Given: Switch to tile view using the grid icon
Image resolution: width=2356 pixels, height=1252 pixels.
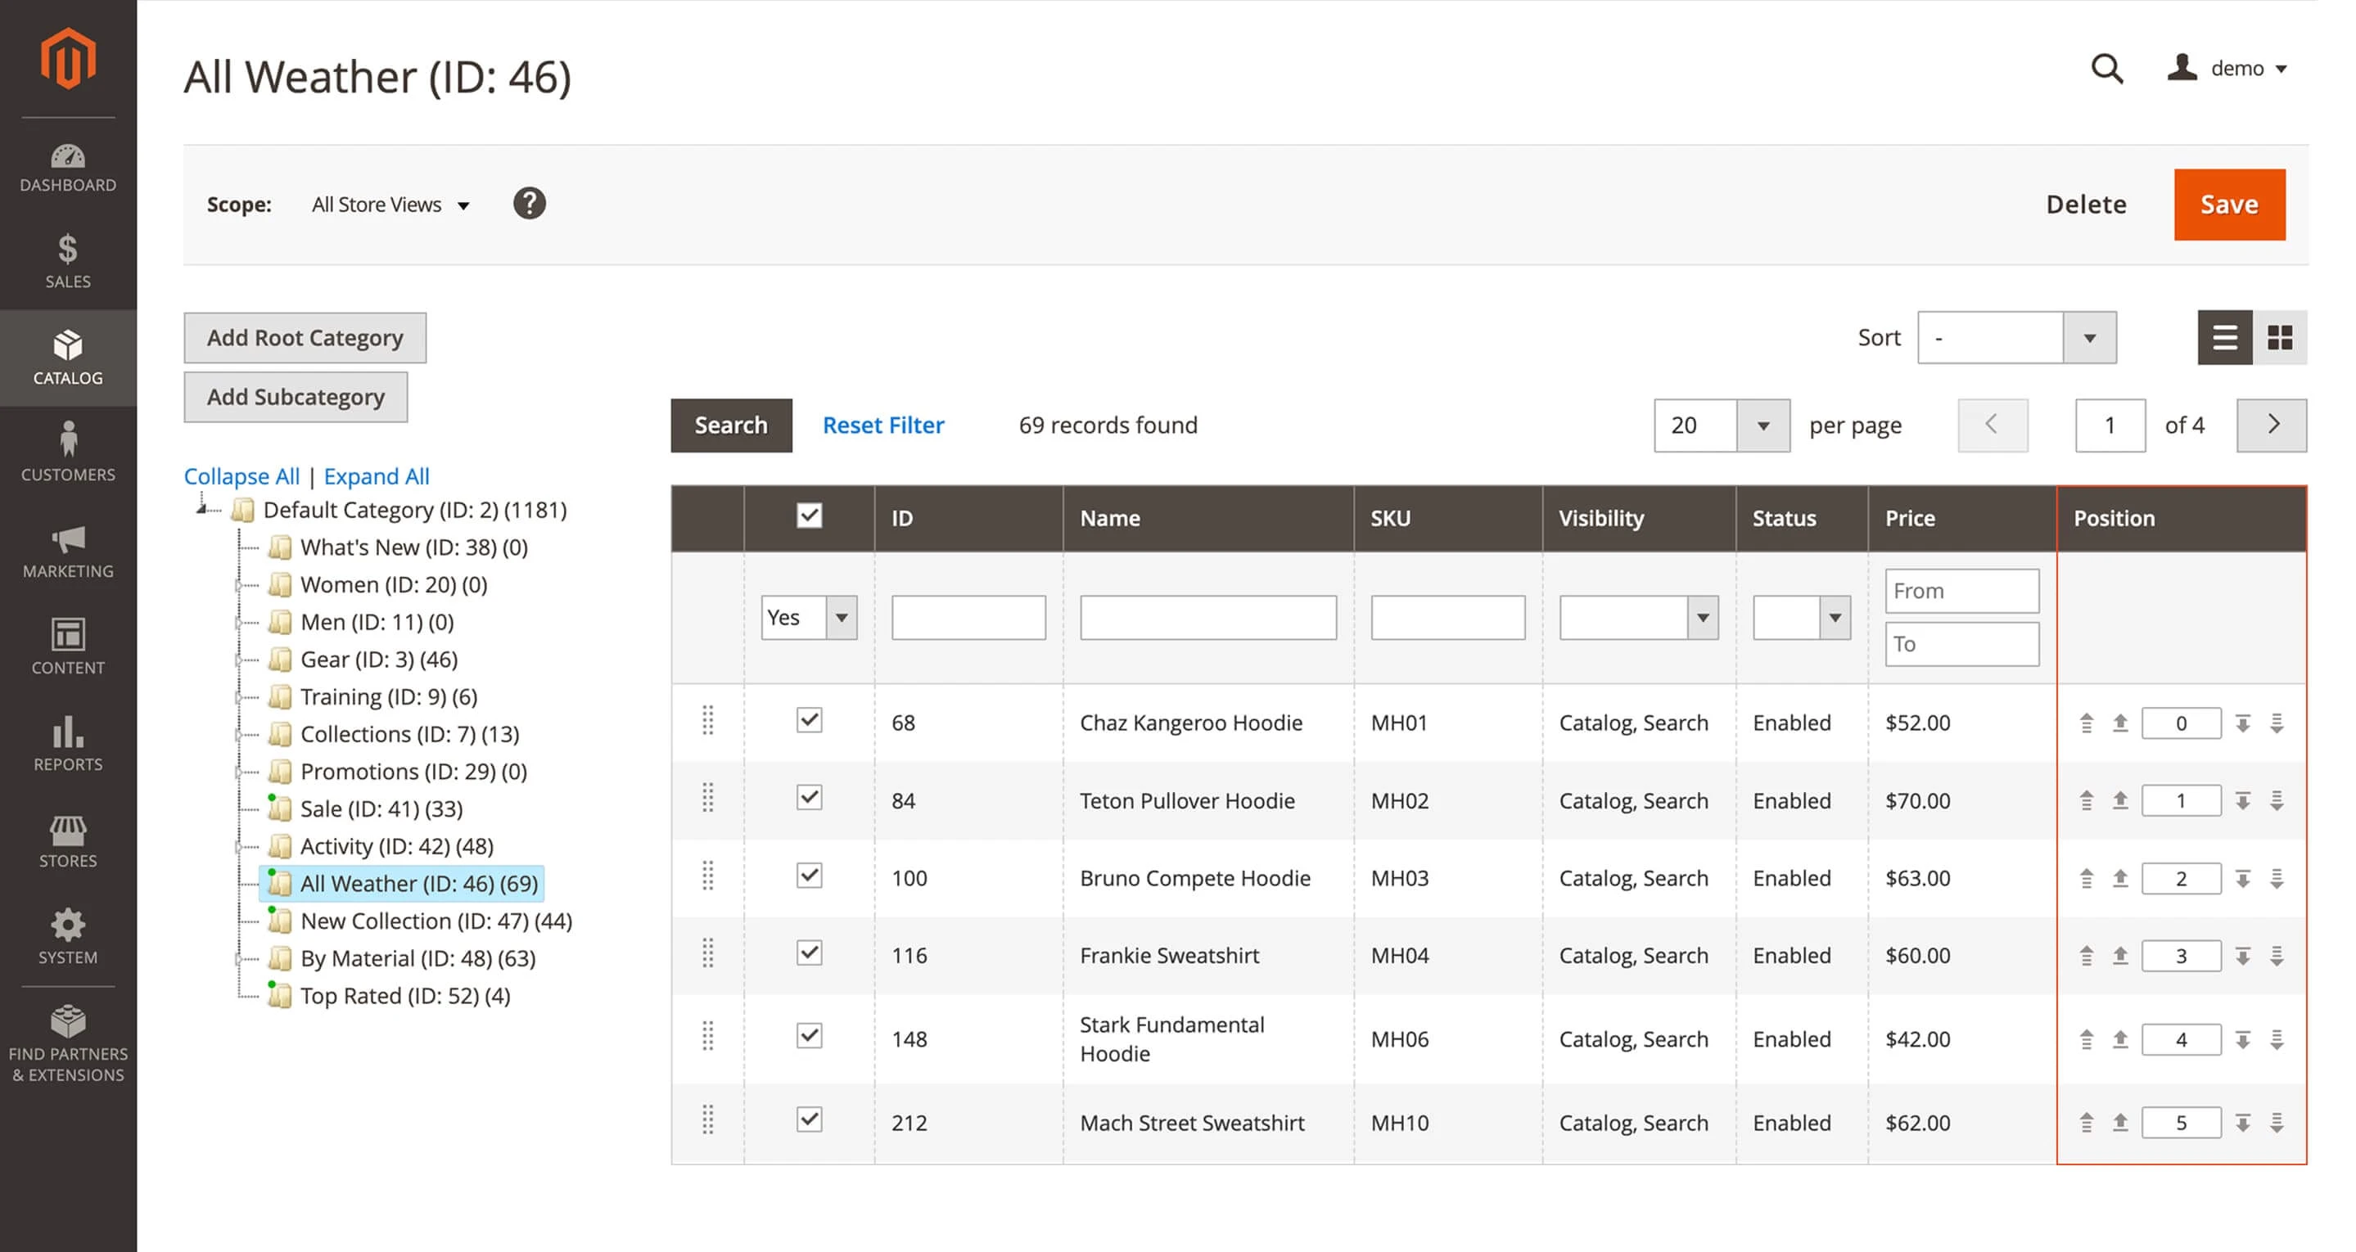Looking at the screenshot, I should [x=2281, y=336].
